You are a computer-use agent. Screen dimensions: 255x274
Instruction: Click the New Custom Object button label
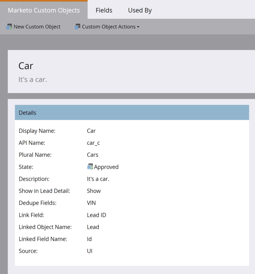pyautogui.click(x=37, y=27)
